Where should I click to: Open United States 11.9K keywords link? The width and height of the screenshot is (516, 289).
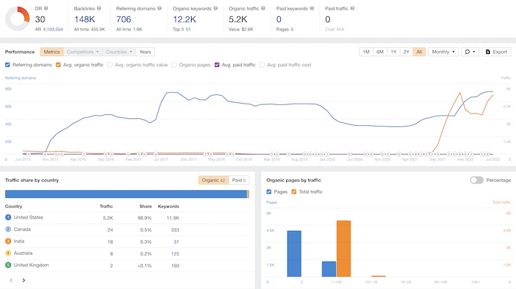click(x=173, y=217)
